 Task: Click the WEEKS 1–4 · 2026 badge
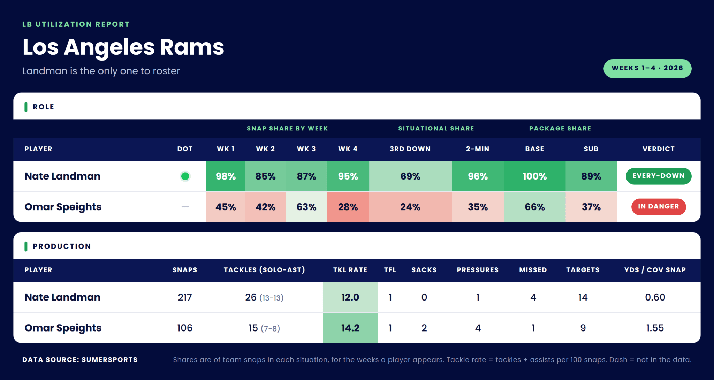pyautogui.click(x=647, y=68)
